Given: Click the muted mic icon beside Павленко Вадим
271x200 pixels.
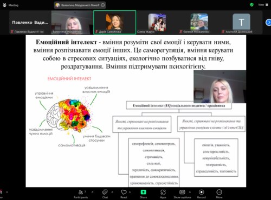Looking at the screenshot, I should tap(12, 32).
